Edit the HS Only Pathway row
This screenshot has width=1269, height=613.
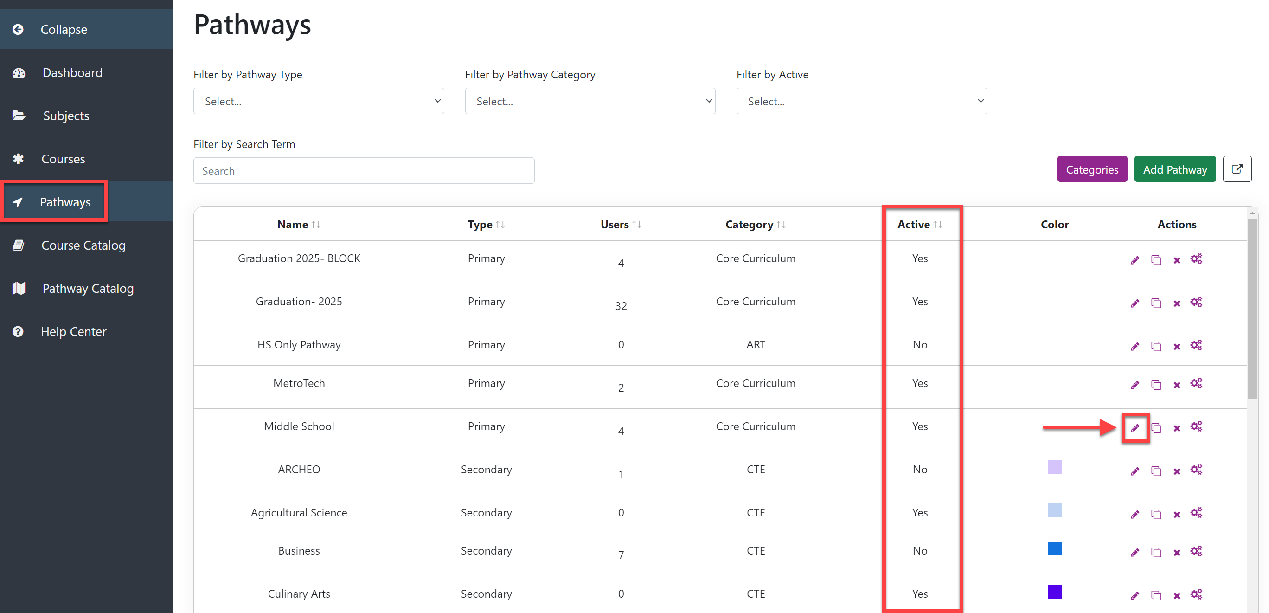pos(1135,347)
